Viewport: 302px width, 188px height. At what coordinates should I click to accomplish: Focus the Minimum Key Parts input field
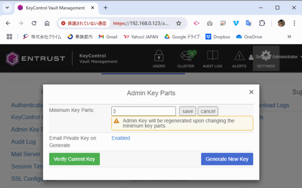click(144, 111)
